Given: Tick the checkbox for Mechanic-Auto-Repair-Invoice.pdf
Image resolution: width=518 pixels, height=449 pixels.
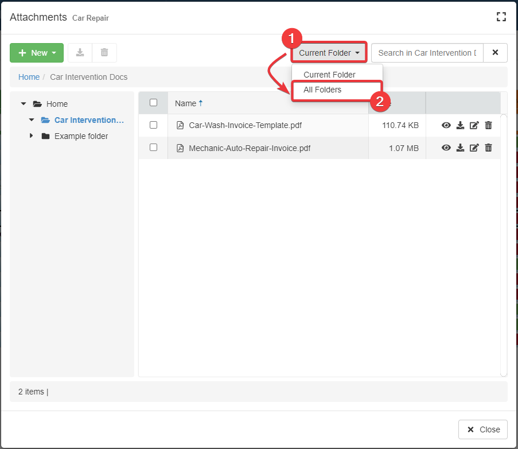Looking at the screenshot, I should (x=153, y=148).
